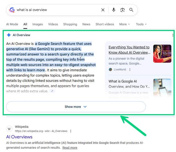Viewport: 176px width, 152px height.
Task: Click the Wikipedia site name label
Action: pyautogui.click(x=22, y=127)
